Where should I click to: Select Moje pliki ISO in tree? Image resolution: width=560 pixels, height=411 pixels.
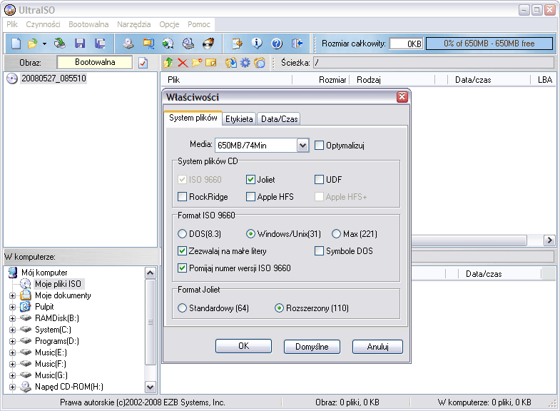coord(58,284)
